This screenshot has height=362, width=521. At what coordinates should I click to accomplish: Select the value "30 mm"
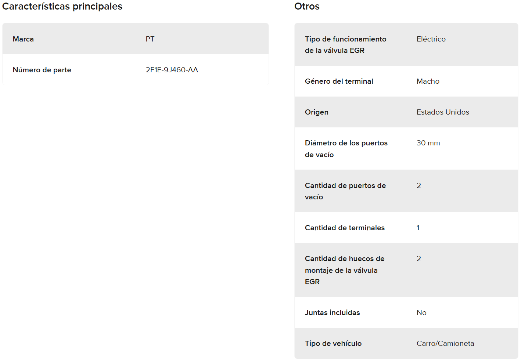[428, 143]
